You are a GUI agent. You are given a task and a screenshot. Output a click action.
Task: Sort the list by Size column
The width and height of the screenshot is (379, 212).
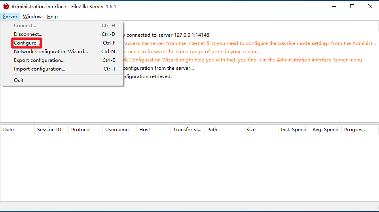(251, 130)
